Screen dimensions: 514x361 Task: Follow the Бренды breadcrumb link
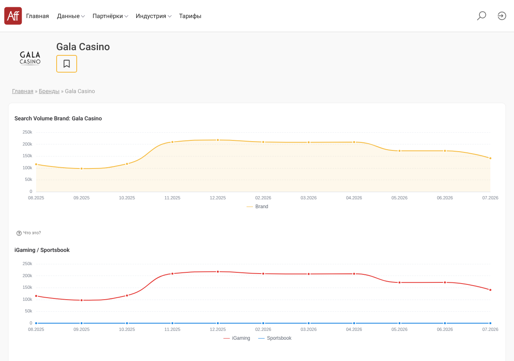49,91
